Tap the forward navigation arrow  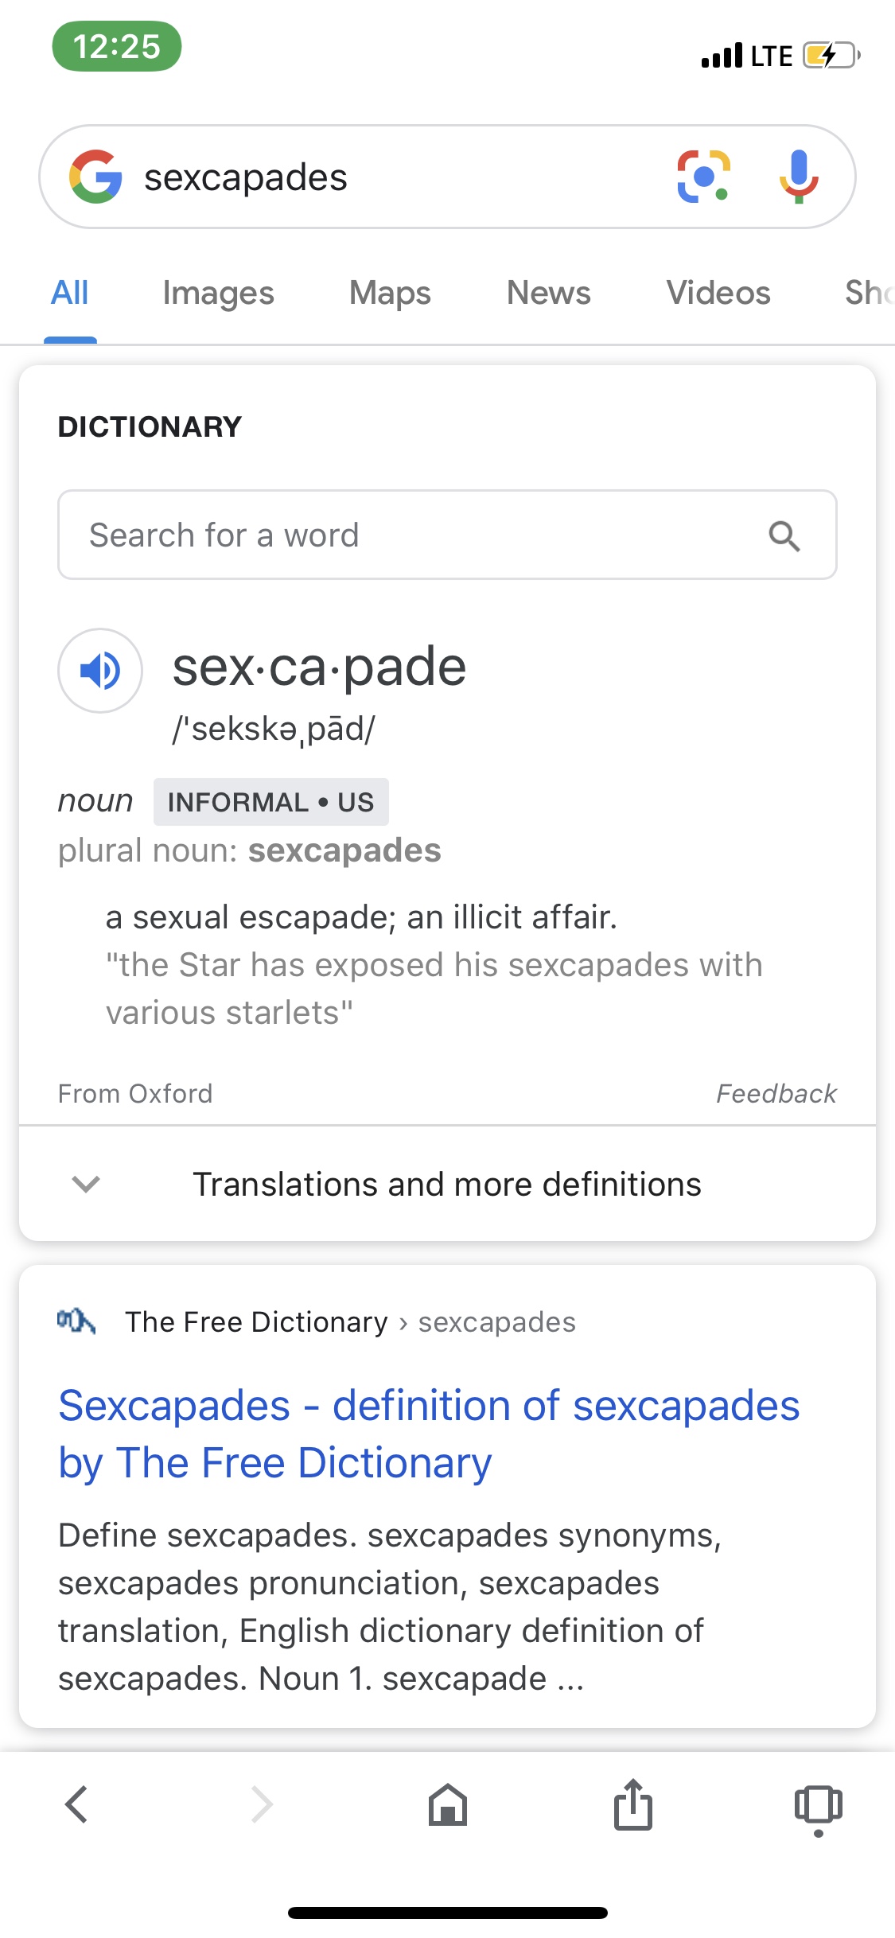click(x=262, y=1804)
